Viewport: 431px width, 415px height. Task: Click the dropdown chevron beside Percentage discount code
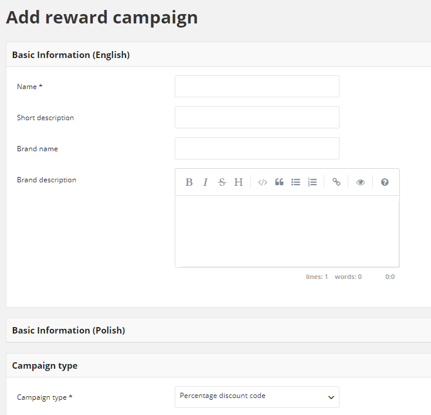click(331, 397)
